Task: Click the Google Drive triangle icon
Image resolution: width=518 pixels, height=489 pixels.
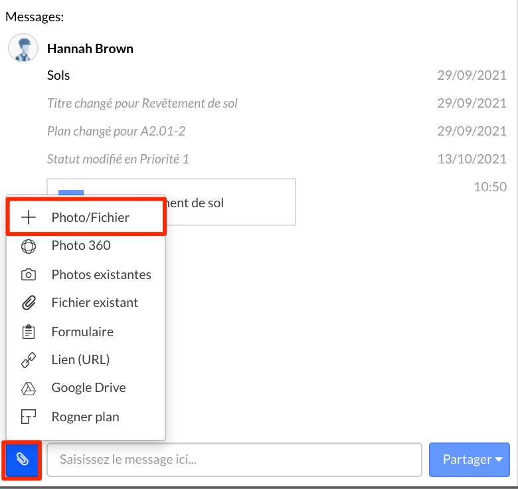Action: (29, 389)
